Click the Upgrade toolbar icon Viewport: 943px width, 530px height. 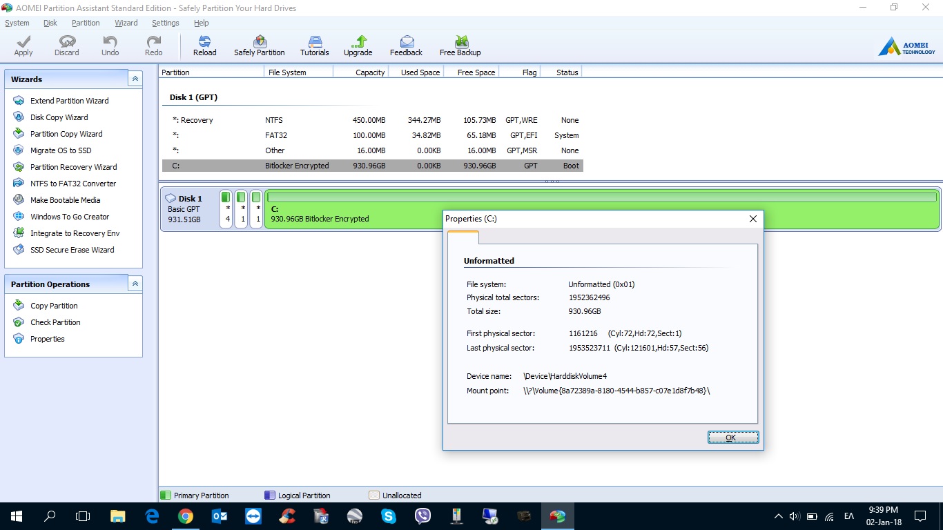click(358, 46)
